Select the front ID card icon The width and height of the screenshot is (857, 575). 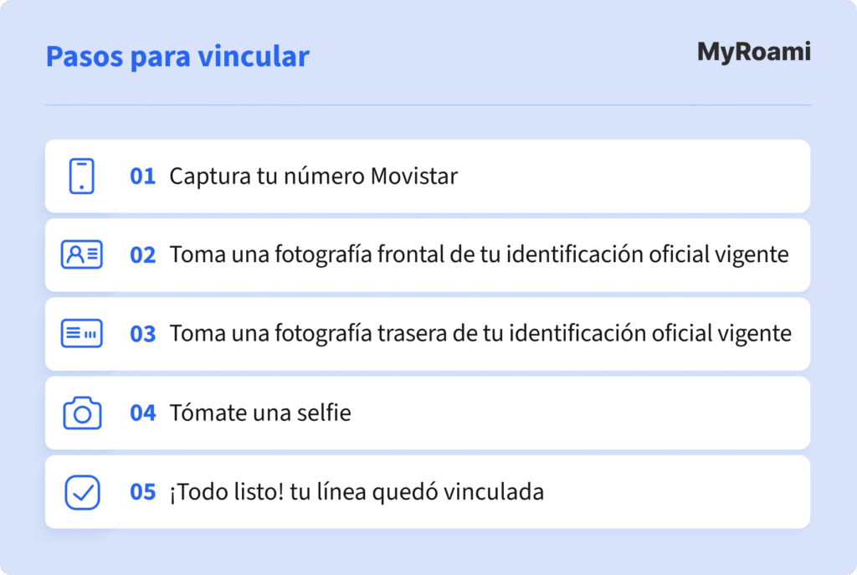click(81, 254)
